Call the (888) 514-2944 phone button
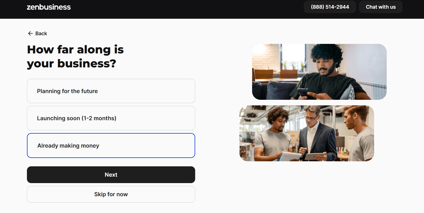Image resolution: width=424 pixels, height=213 pixels. pyautogui.click(x=330, y=7)
